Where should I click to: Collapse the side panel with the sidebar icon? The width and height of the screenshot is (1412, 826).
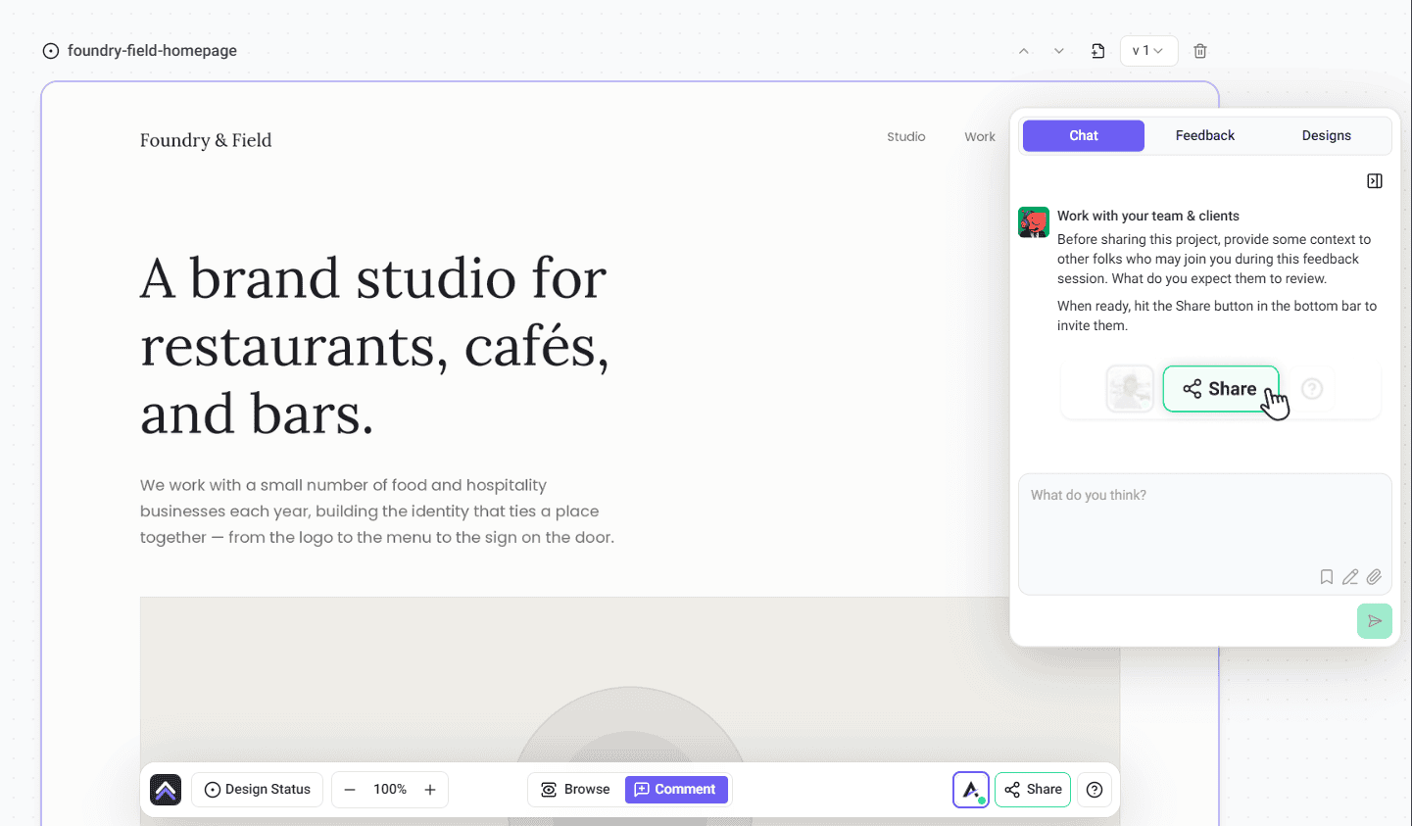pos(1375,181)
